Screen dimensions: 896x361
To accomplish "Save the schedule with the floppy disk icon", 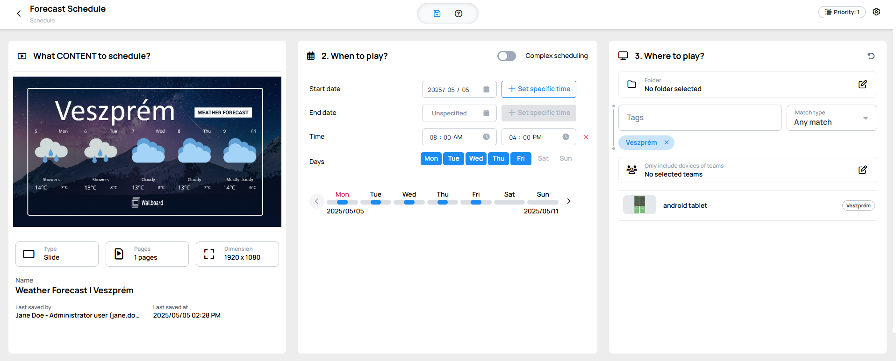I will [x=437, y=14].
